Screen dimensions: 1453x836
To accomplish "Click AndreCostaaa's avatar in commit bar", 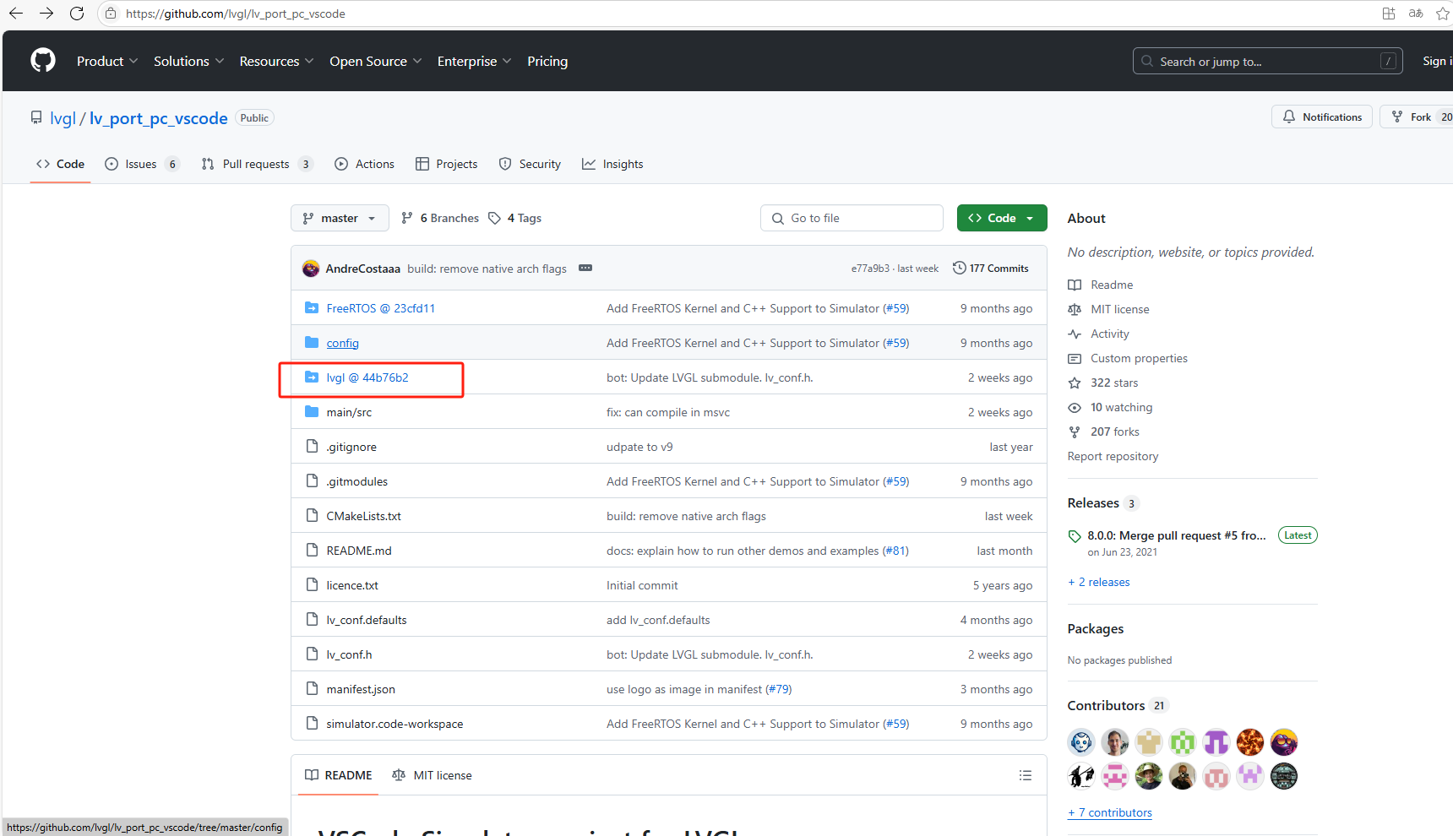I will point(311,269).
